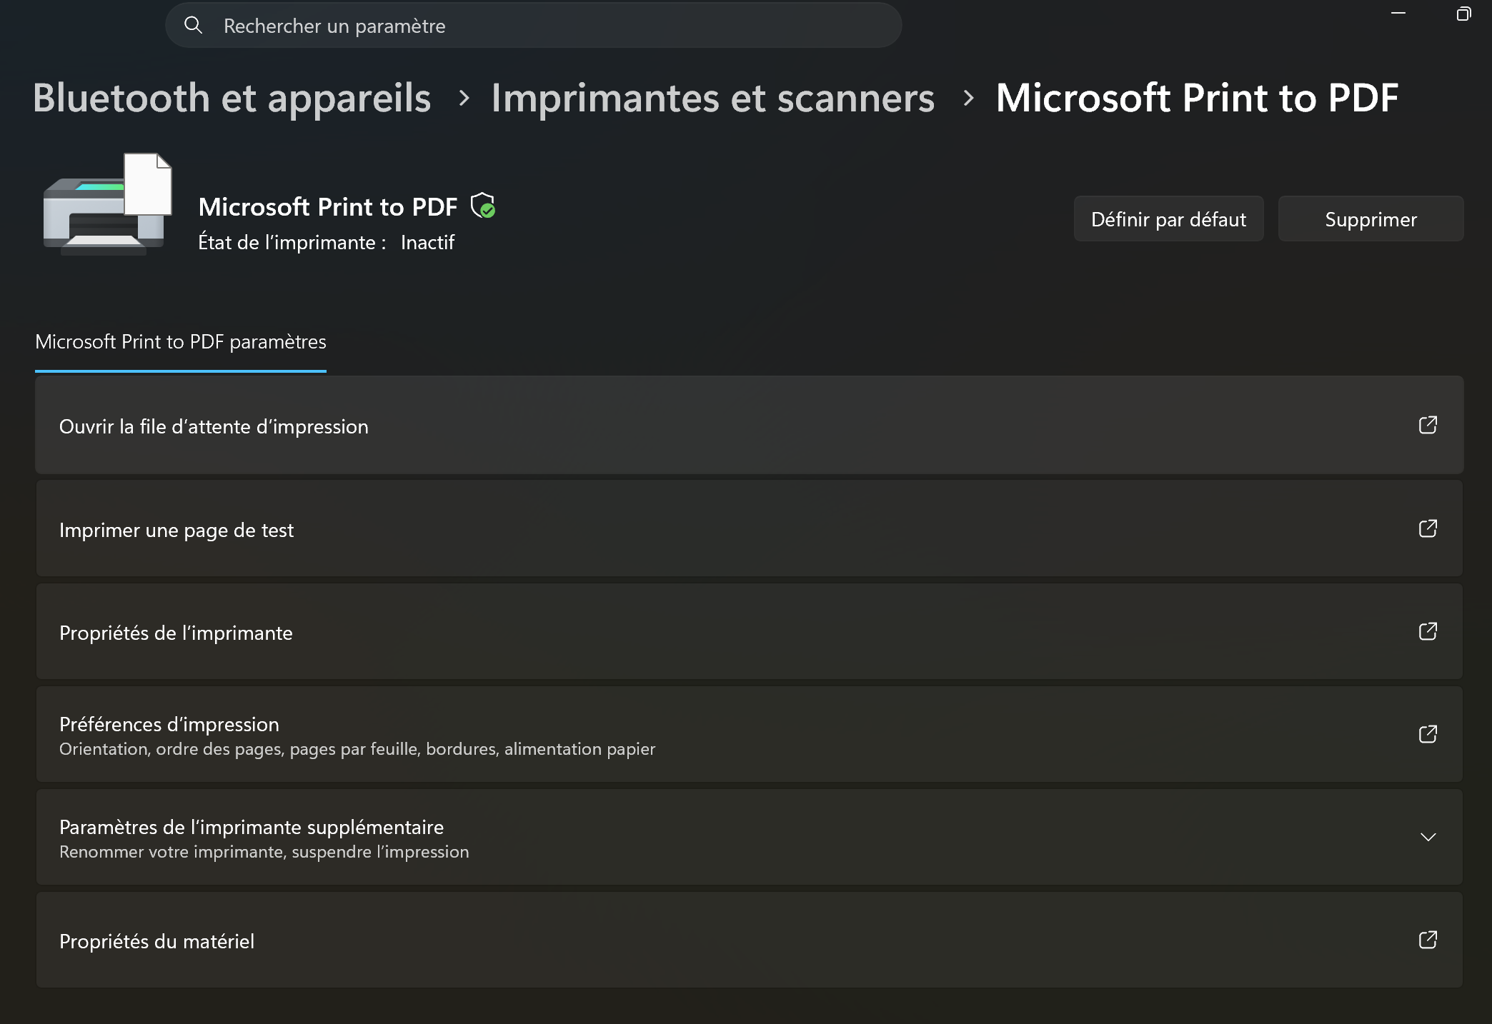
Task: Click the Microsoft Print to PDF printer icon
Action: point(108,204)
